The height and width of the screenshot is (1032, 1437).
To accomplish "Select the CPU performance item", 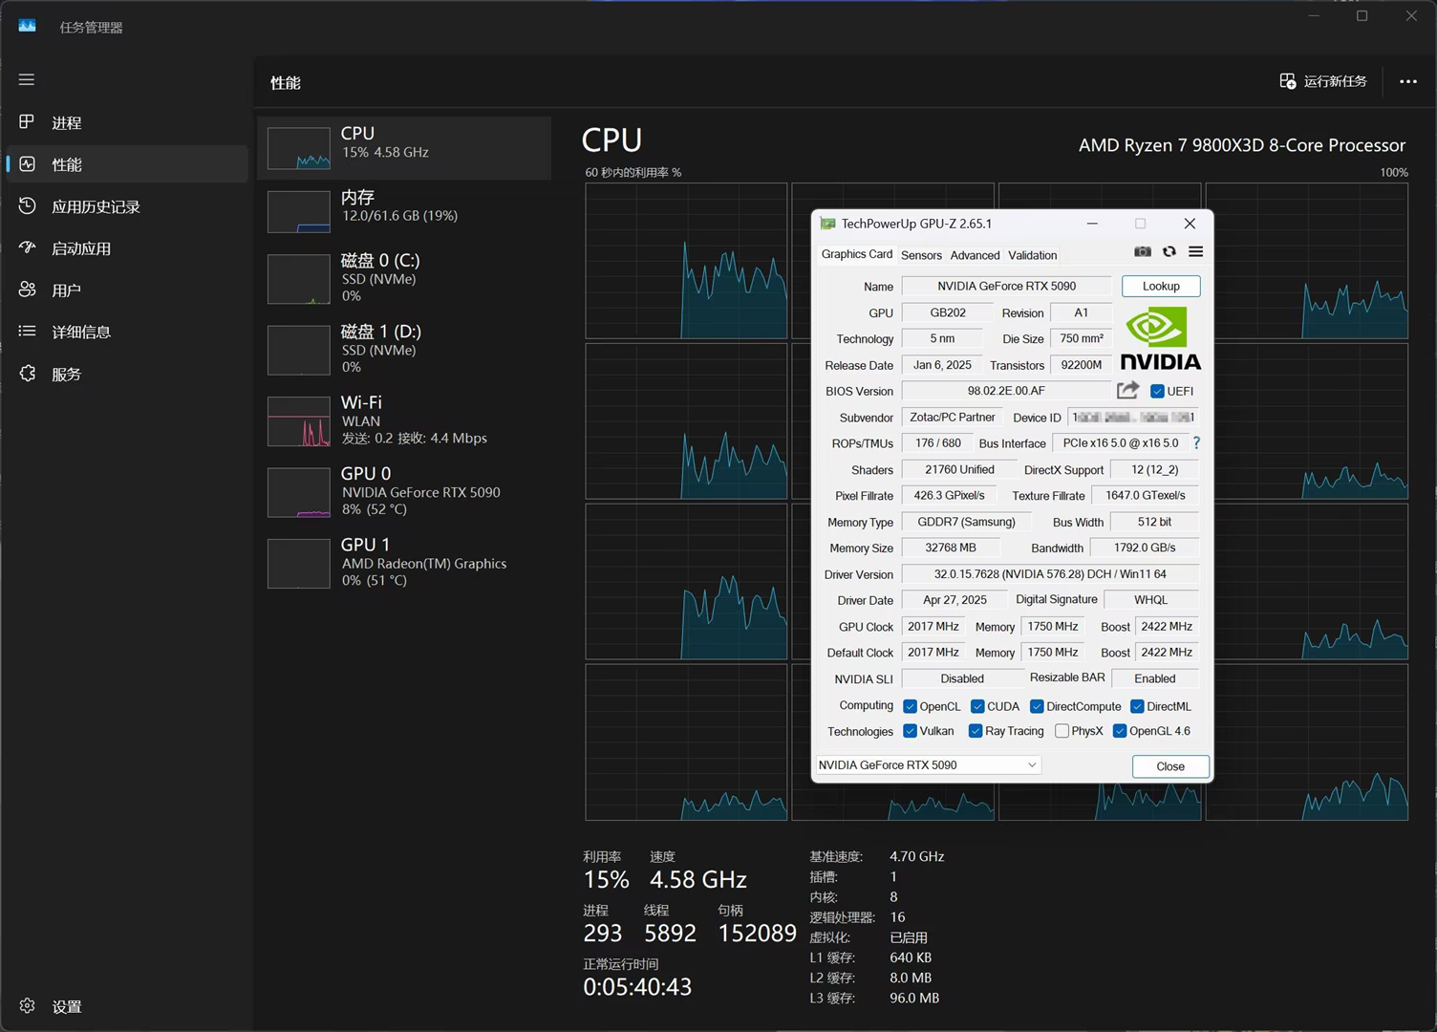I will coord(404,148).
